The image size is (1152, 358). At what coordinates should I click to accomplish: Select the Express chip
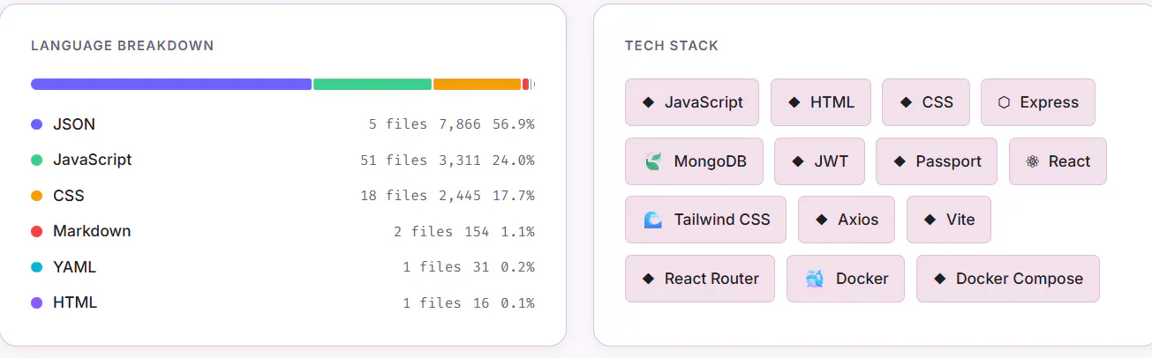(x=1038, y=102)
